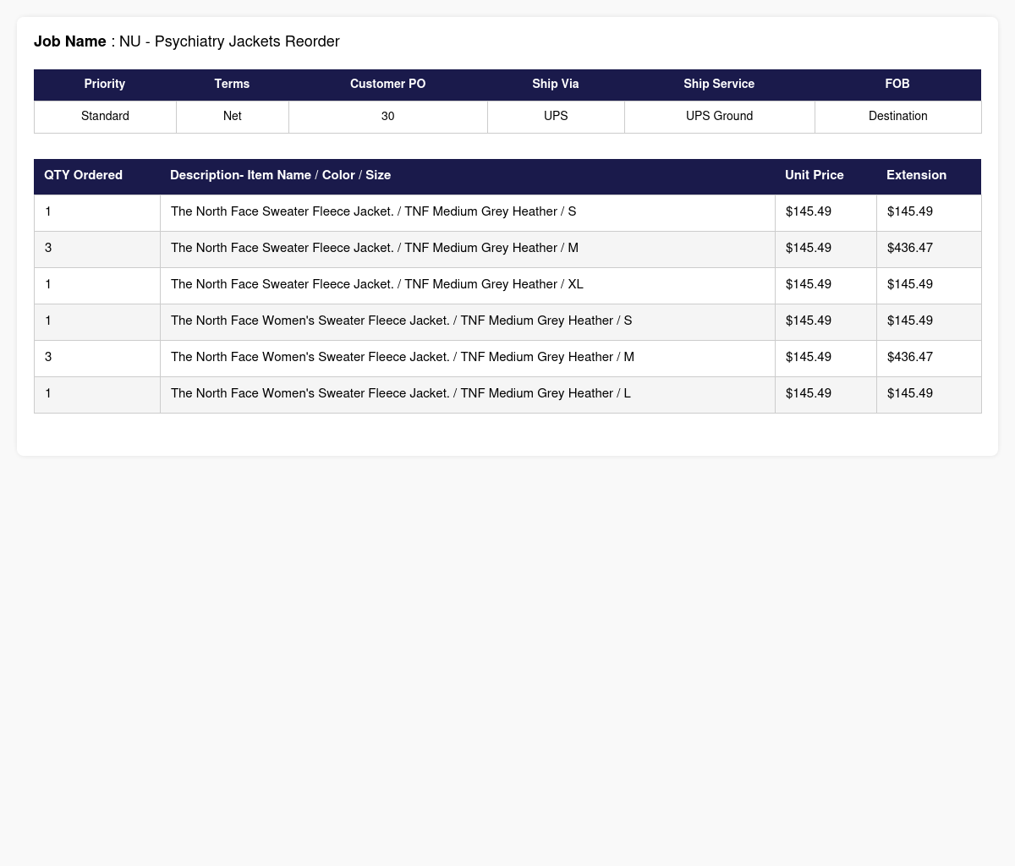
Task: Click job name 'NU - Psychiatry Jackets Reorder'
Action: coord(229,41)
